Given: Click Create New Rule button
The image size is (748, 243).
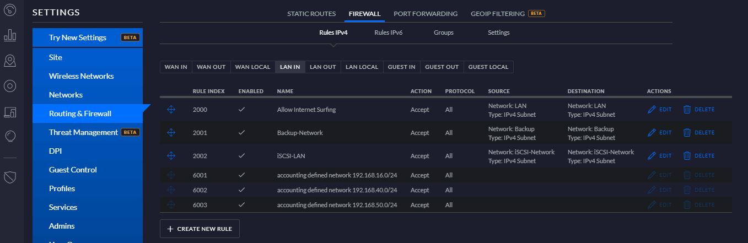Looking at the screenshot, I should click(200, 229).
